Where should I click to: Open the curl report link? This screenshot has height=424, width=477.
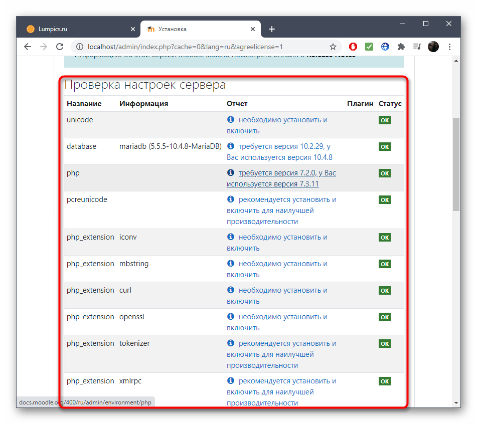(277, 296)
